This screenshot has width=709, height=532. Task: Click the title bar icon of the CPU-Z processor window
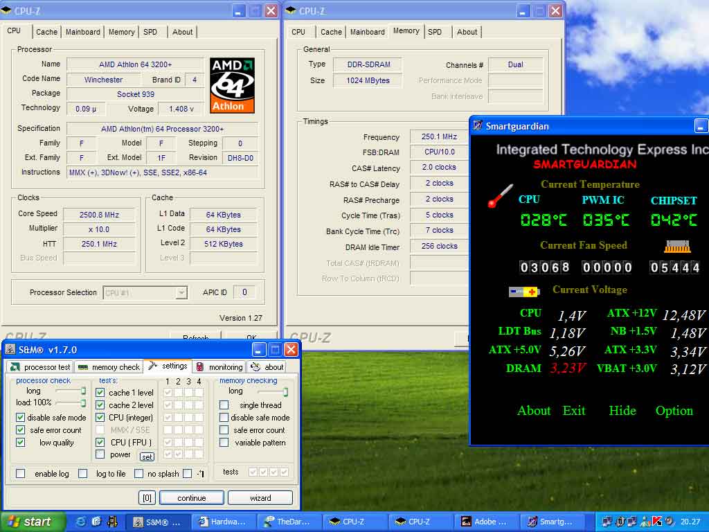click(6, 10)
